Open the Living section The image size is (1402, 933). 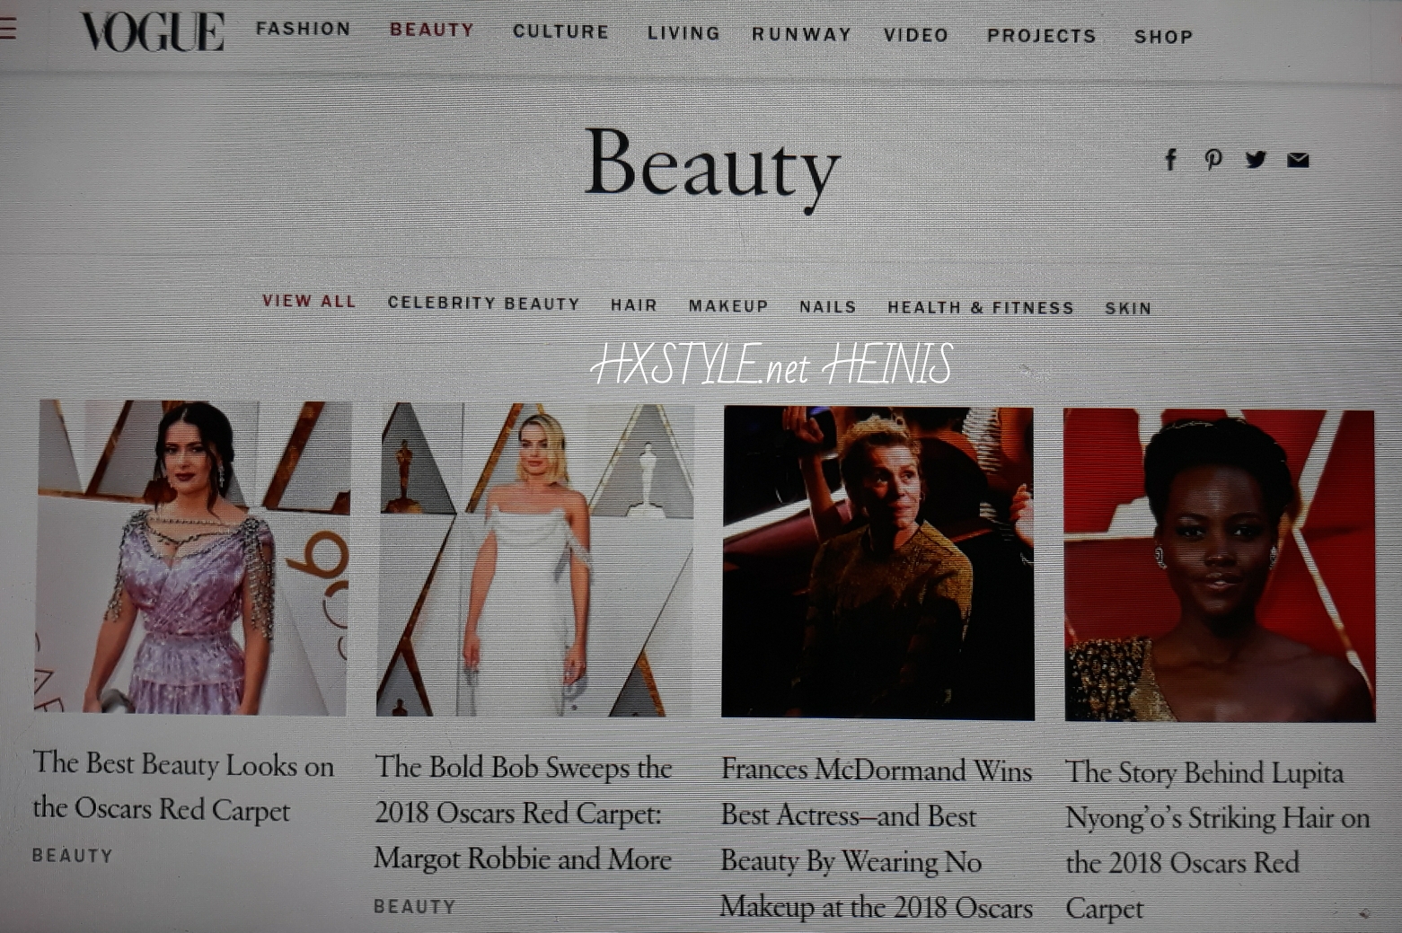684,33
